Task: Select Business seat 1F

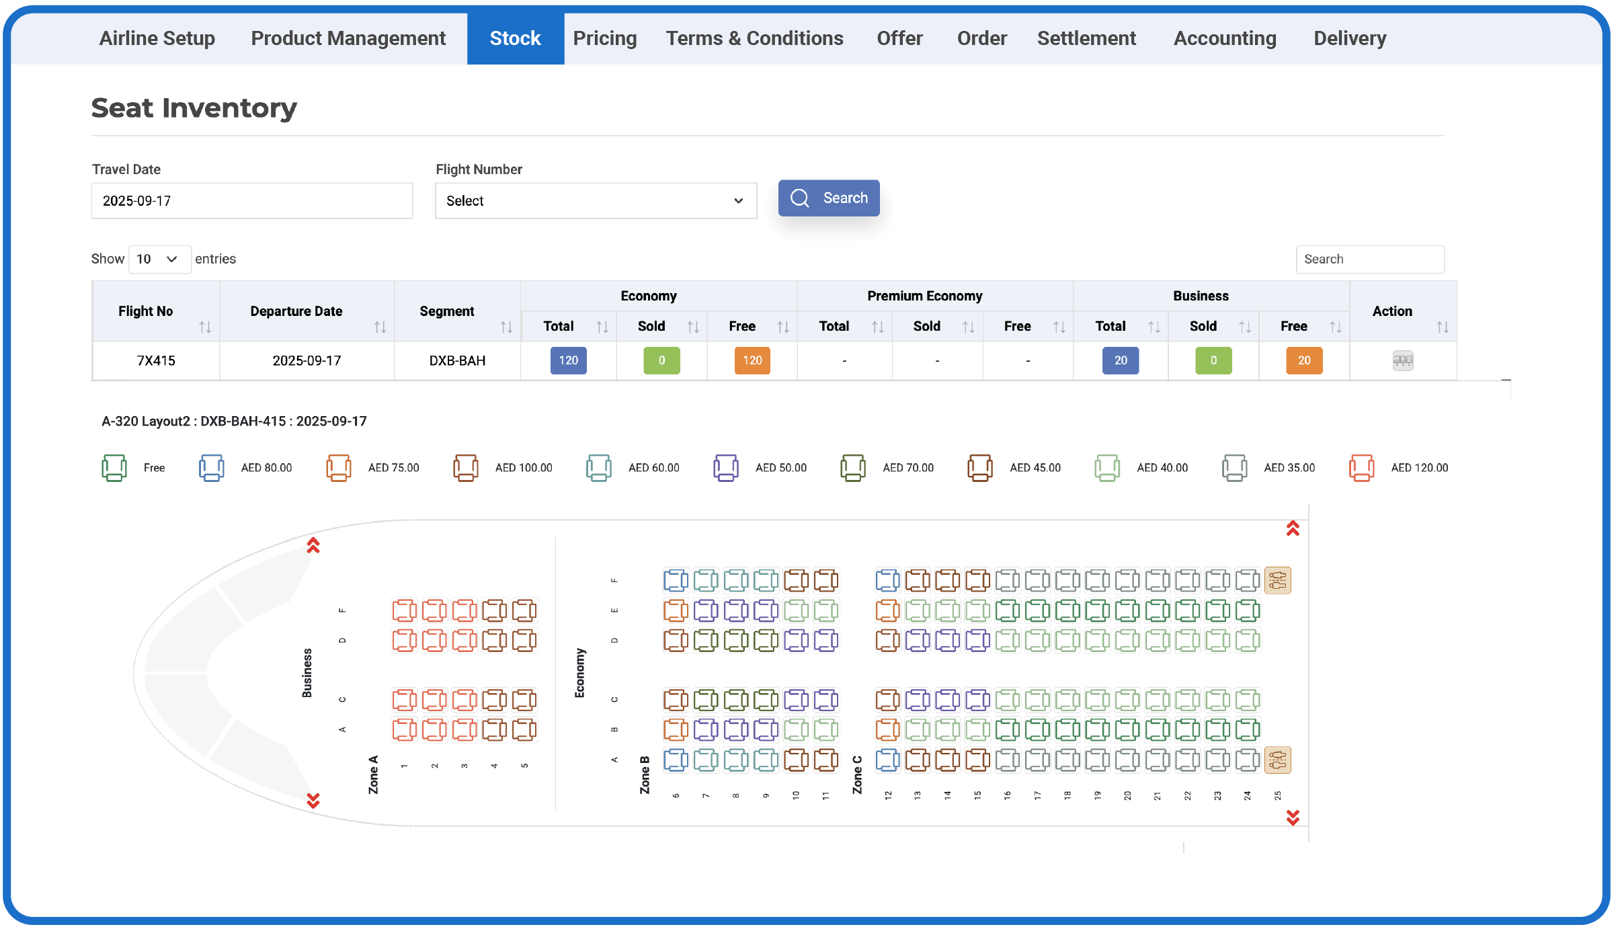Action: pos(404,610)
